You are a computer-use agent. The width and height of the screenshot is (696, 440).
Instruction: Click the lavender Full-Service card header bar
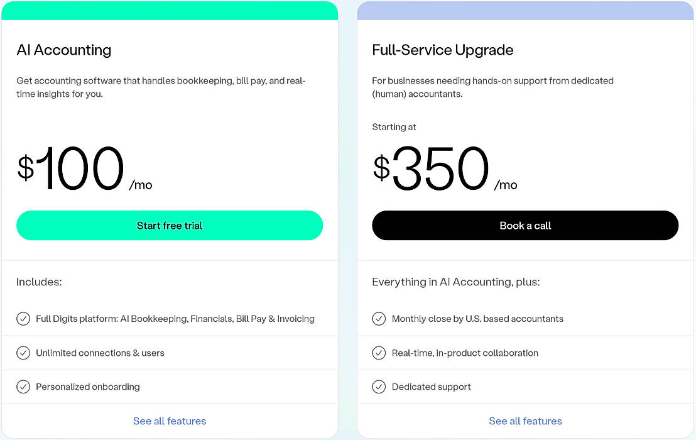(525, 10)
